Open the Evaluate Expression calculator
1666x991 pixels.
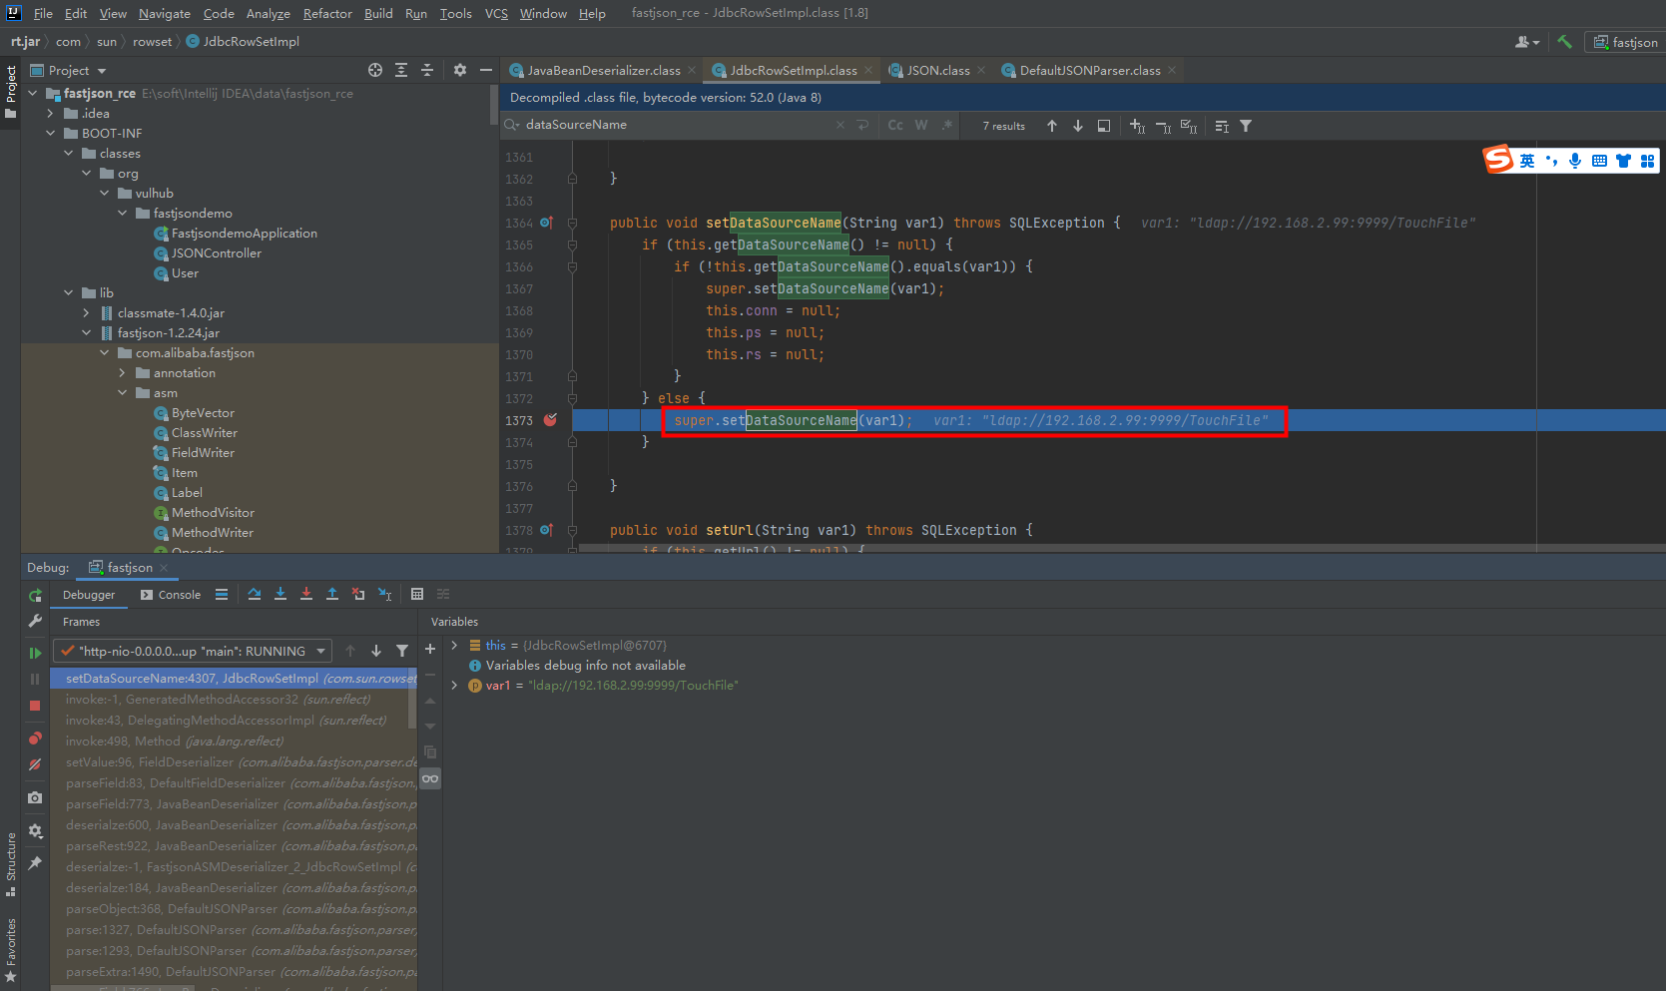click(x=417, y=594)
